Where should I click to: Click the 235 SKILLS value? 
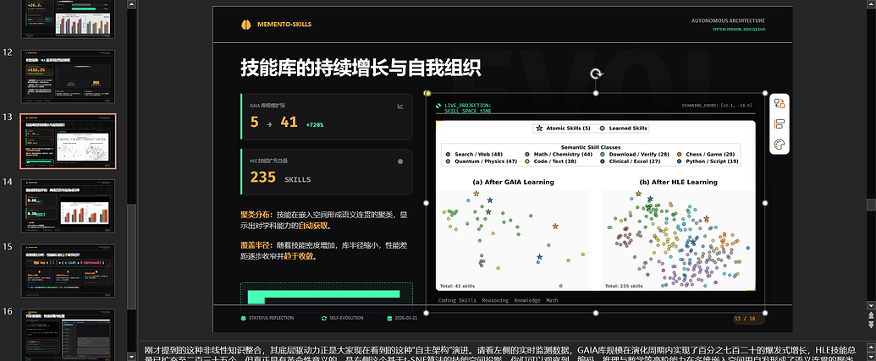[x=280, y=178]
